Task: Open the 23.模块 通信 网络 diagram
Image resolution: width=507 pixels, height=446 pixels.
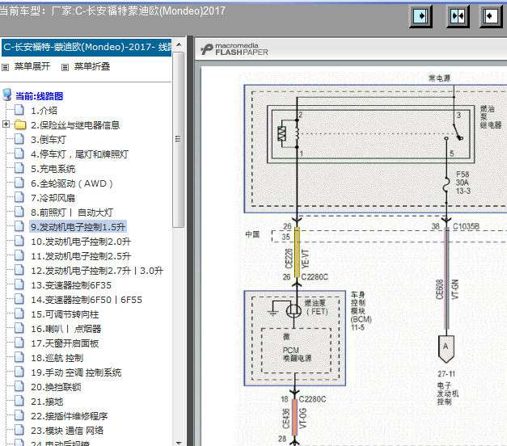Action: (x=67, y=431)
